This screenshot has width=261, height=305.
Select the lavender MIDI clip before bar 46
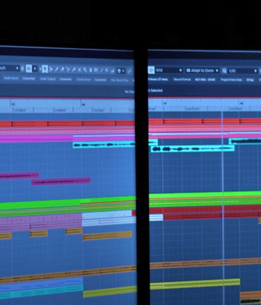(x=41, y=222)
